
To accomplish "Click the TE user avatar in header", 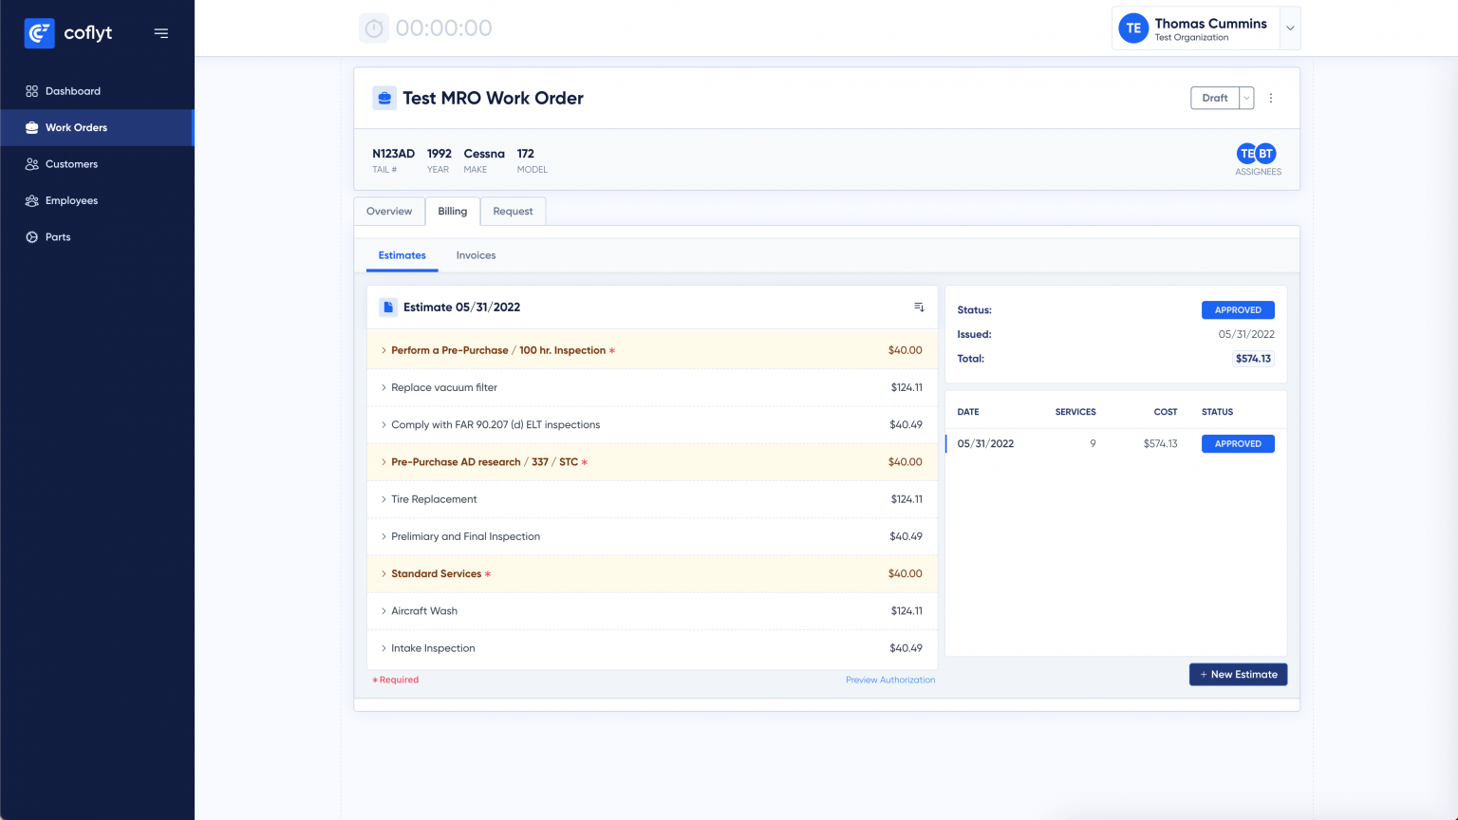I will tap(1133, 28).
